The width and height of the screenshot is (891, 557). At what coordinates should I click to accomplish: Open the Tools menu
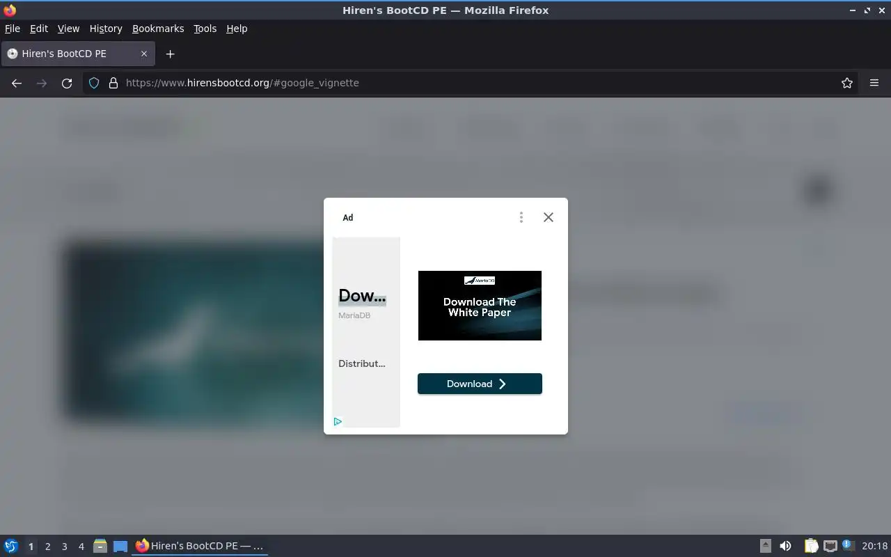(x=205, y=29)
